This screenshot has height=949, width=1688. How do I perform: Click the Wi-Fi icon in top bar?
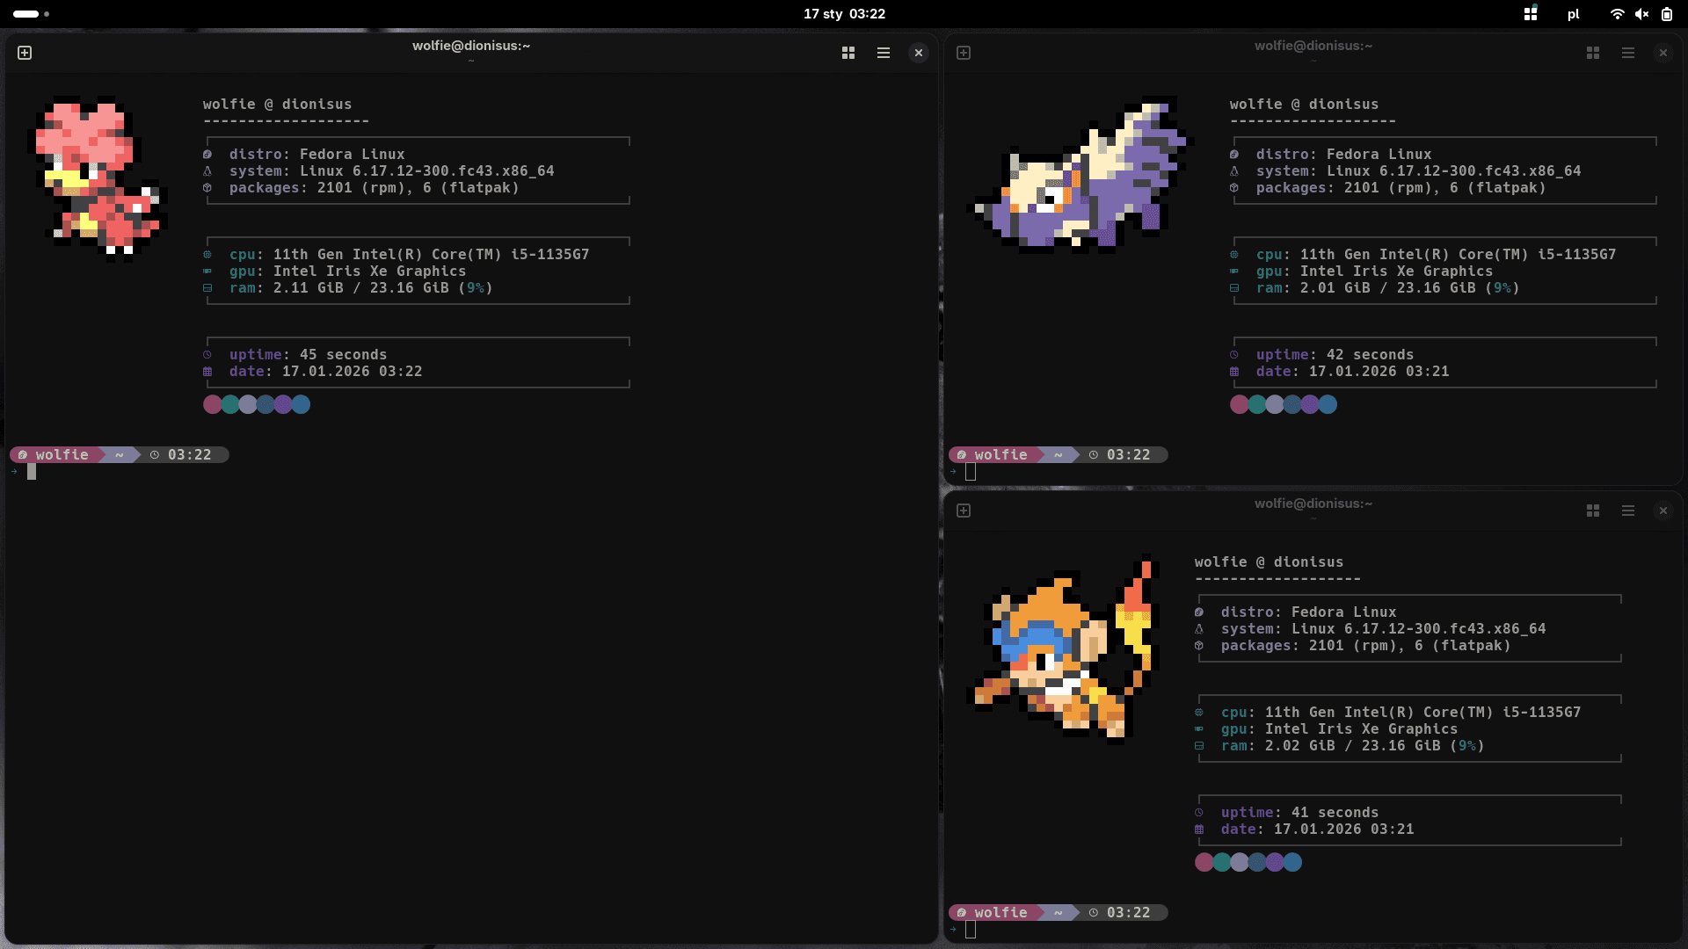[x=1617, y=14]
